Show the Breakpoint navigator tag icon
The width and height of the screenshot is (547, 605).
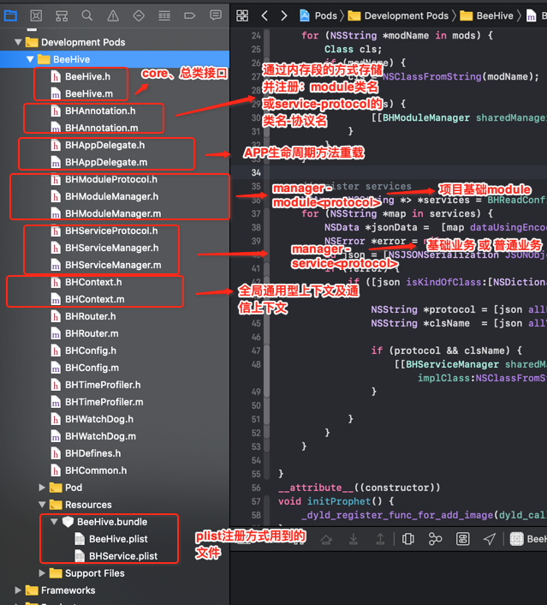pyautogui.click(x=190, y=15)
